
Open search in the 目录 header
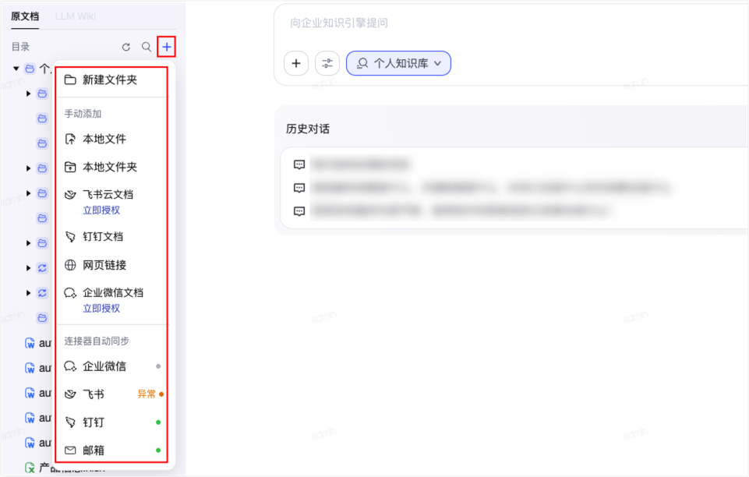(x=147, y=47)
